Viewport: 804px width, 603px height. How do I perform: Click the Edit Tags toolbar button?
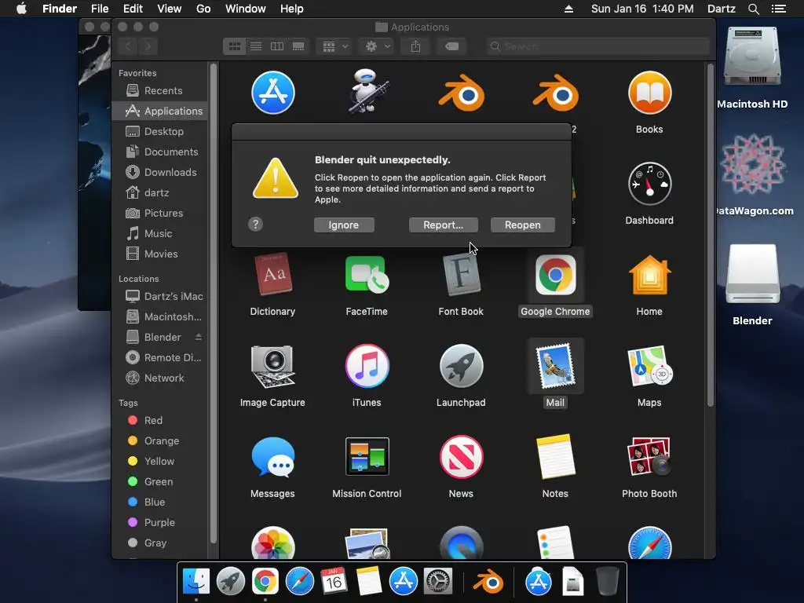coord(451,46)
